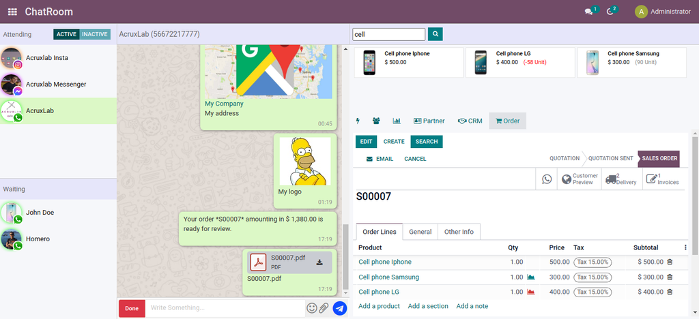Click the CANCEL order button
Screen dimensions: 699x319
tap(415, 159)
